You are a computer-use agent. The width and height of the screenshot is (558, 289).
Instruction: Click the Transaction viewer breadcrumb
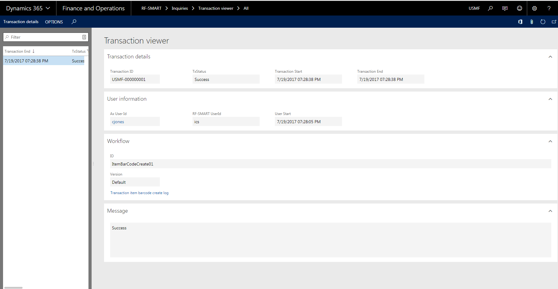216,8
